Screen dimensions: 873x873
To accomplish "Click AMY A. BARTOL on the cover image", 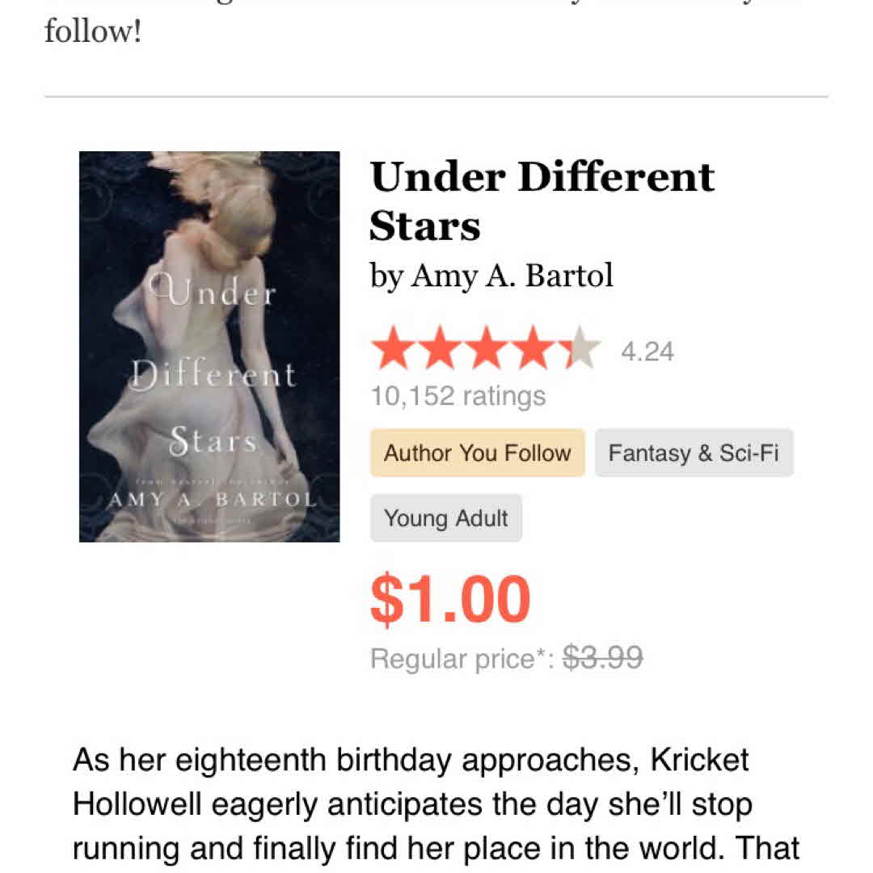I will pos(211,499).
